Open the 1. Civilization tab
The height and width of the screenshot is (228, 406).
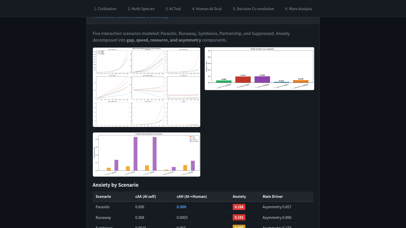(x=105, y=9)
